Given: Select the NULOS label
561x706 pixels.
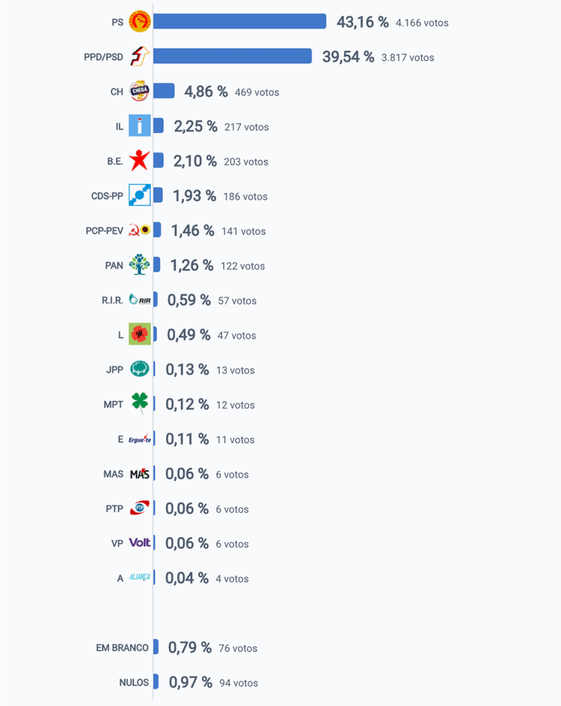Looking at the screenshot, I should click(x=134, y=683).
